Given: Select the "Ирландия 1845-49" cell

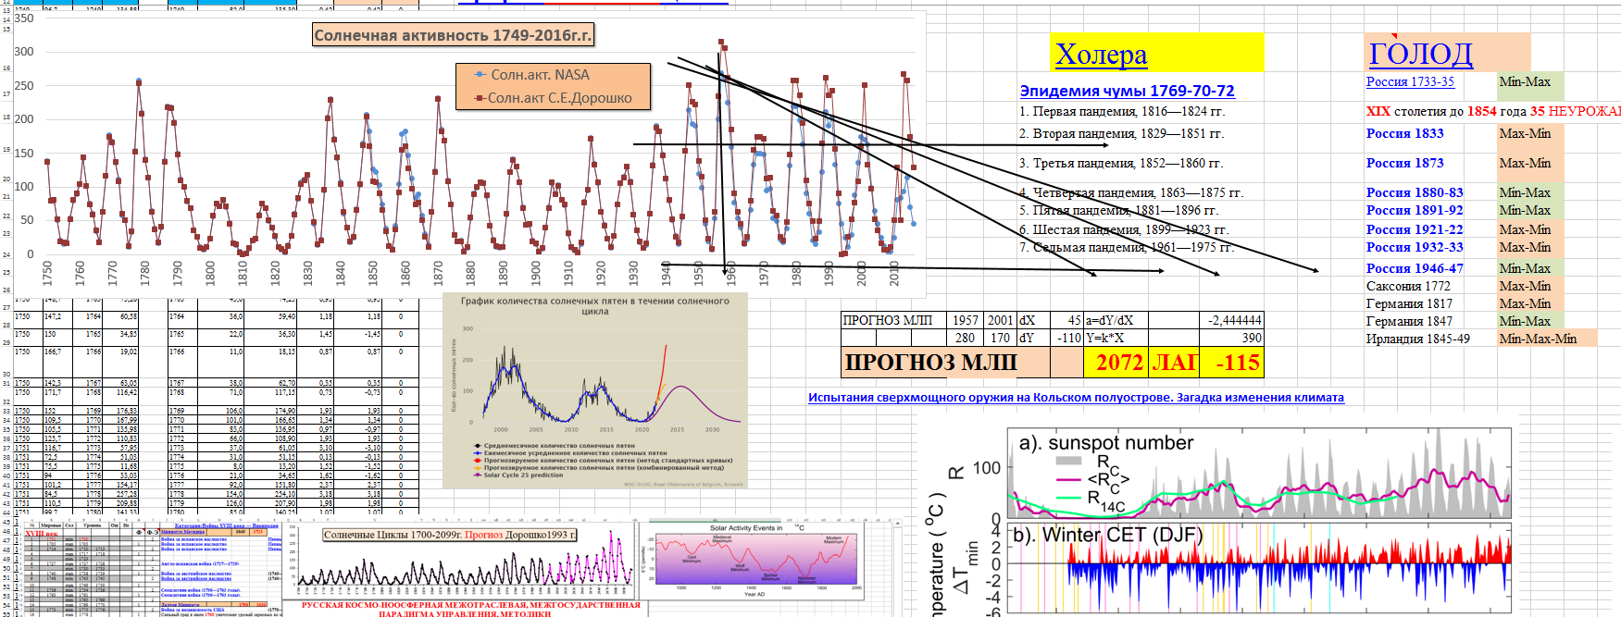Looking at the screenshot, I should click(1417, 339).
